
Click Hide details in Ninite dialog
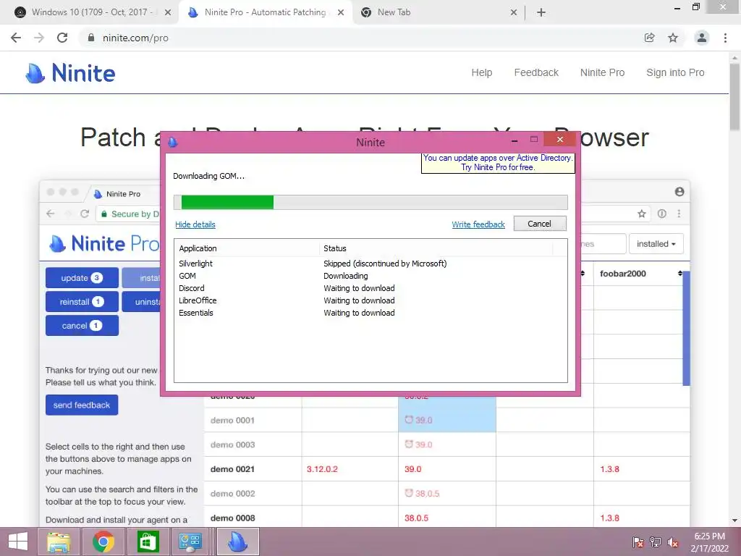point(195,224)
